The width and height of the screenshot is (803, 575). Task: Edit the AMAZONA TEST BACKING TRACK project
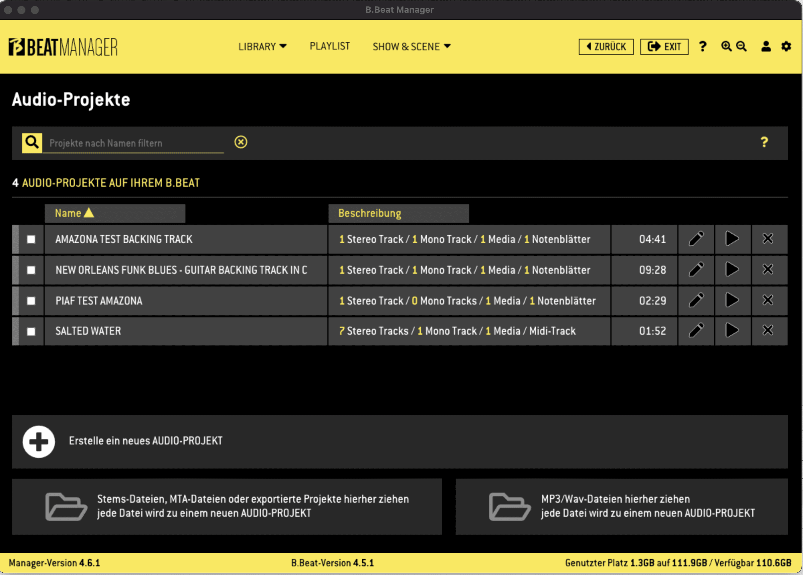[696, 239]
